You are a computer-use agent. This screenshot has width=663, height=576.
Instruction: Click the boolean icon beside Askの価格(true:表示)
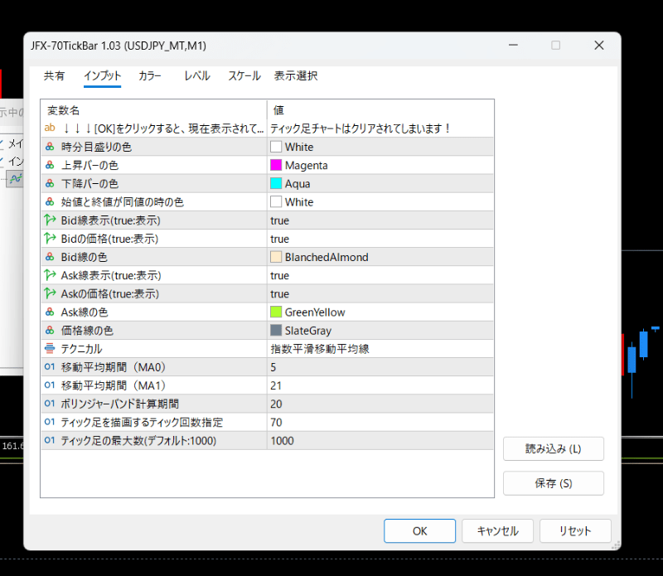pyautogui.click(x=50, y=293)
